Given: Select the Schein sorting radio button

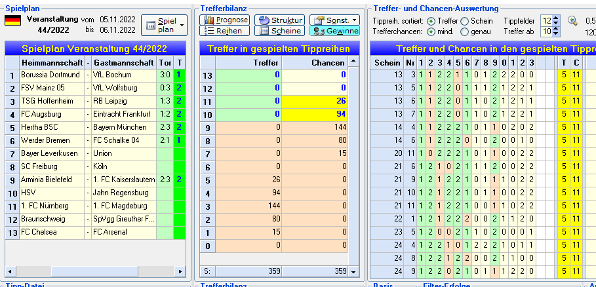Looking at the screenshot, I should (x=464, y=21).
